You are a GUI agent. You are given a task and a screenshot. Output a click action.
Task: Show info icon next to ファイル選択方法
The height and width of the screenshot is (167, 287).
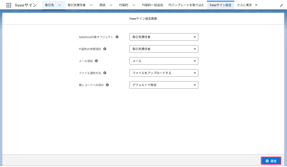click(105, 73)
